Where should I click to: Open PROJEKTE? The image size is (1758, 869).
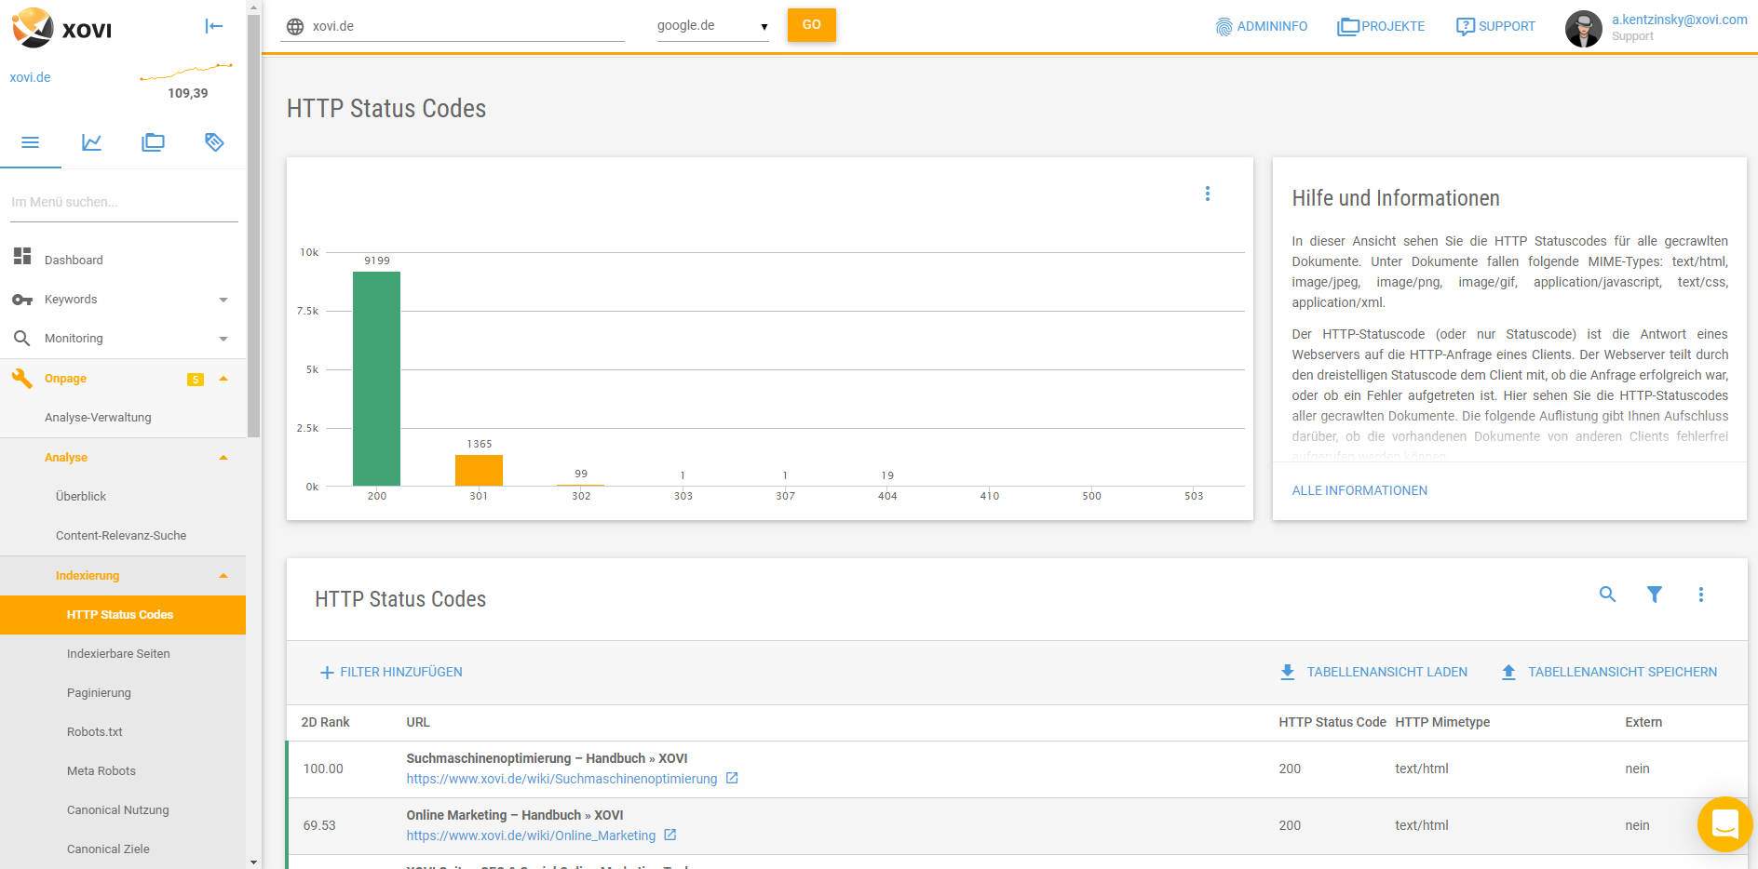coord(1381,26)
